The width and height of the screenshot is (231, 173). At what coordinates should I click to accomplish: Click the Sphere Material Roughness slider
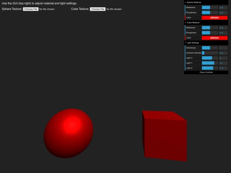210,12
